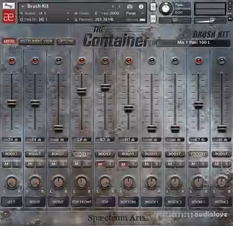Click the LEFT channel pan knob
Screen dimensions: 233x226
coord(11,182)
